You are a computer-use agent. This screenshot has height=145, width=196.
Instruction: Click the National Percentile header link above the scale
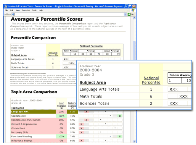[91, 46]
